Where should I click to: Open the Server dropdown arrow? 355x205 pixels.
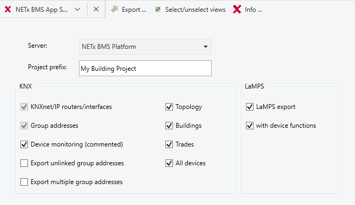tap(205, 47)
